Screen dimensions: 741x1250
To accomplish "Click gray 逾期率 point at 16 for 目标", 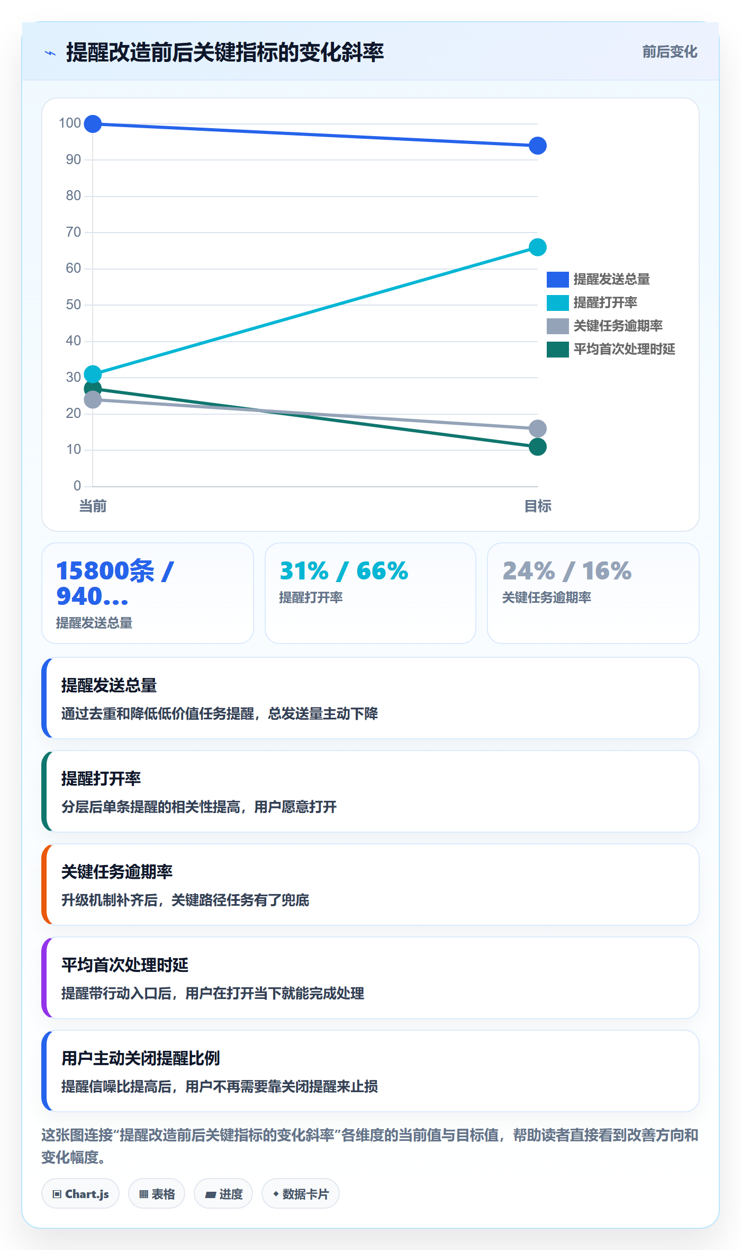I will coord(538,428).
